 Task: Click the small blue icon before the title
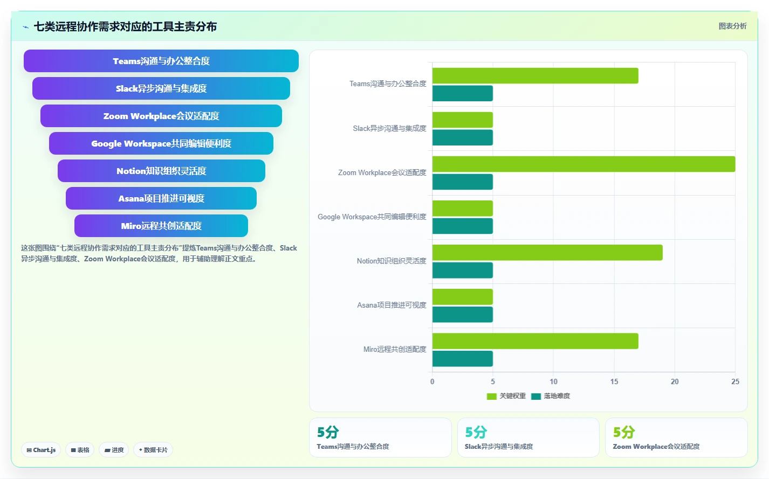coord(25,27)
